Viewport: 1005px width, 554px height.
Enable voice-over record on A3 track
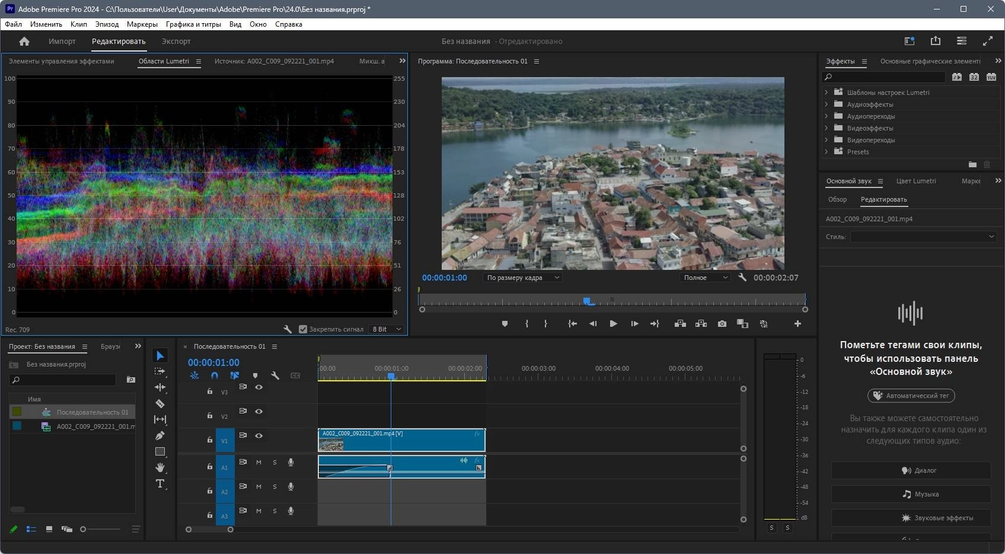[x=291, y=511]
